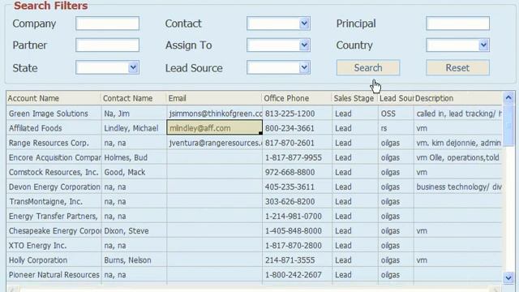519x292 pixels.
Task: Select the mlindley@aff.com email cell
Action: tap(214, 128)
